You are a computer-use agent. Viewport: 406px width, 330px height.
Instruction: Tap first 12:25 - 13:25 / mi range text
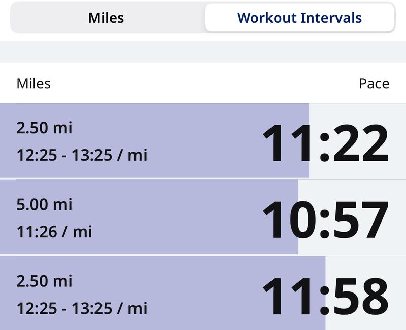82,155
